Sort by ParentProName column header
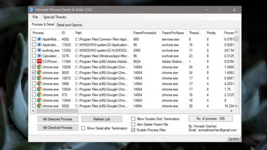The image size is (267, 150). [x=174, y=33]
